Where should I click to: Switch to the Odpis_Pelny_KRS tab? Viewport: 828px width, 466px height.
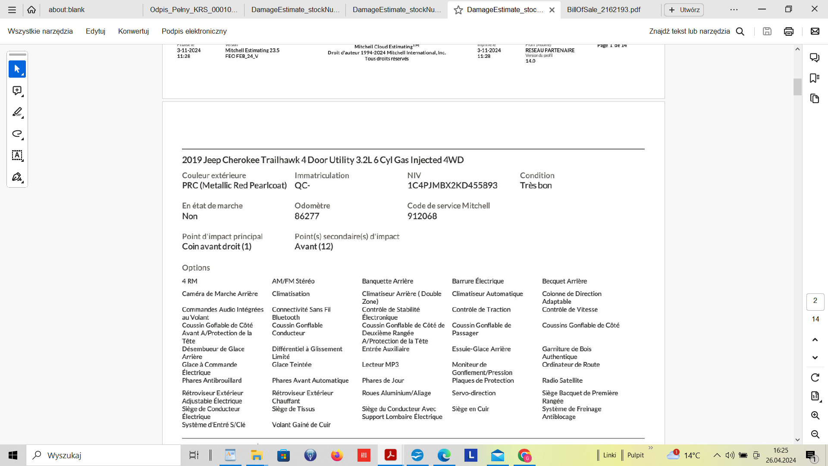(x=194, y=9)
